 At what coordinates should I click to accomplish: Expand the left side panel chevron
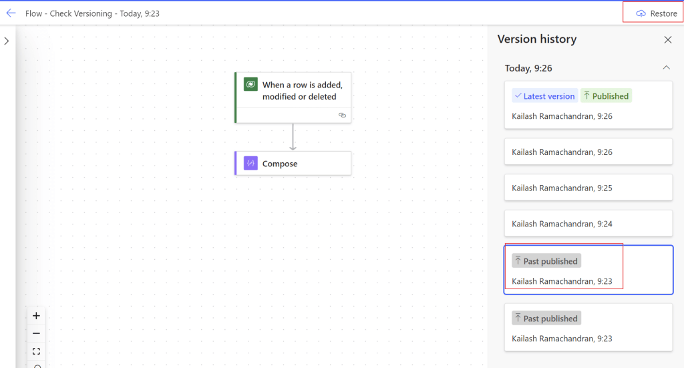click(x=7, y=41)
